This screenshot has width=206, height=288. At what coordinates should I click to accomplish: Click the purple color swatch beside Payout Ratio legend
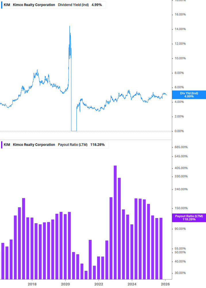(x=2, y=145)
